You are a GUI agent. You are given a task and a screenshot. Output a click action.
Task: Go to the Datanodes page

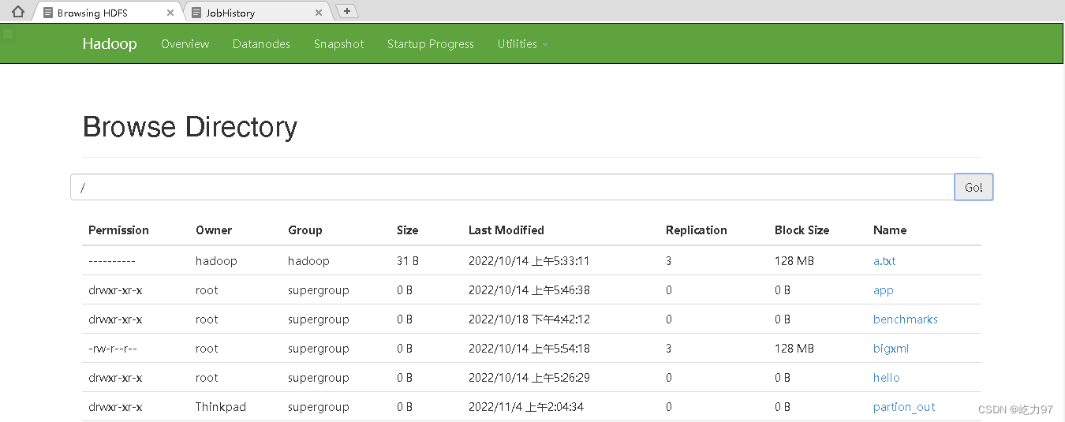[261, 44]
